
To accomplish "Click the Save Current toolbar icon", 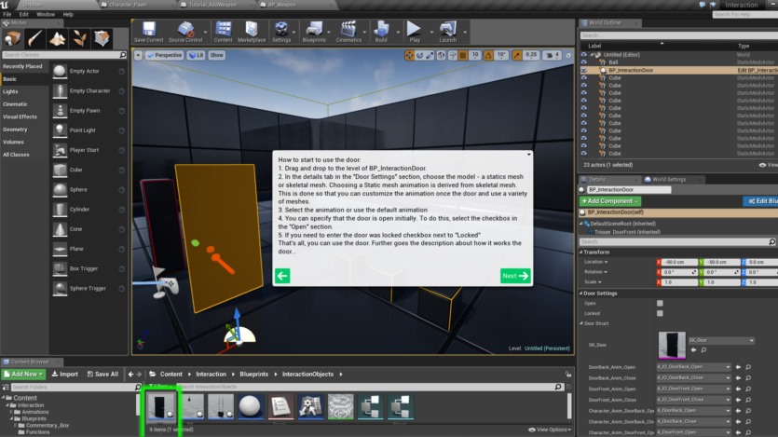I will 148,32.
